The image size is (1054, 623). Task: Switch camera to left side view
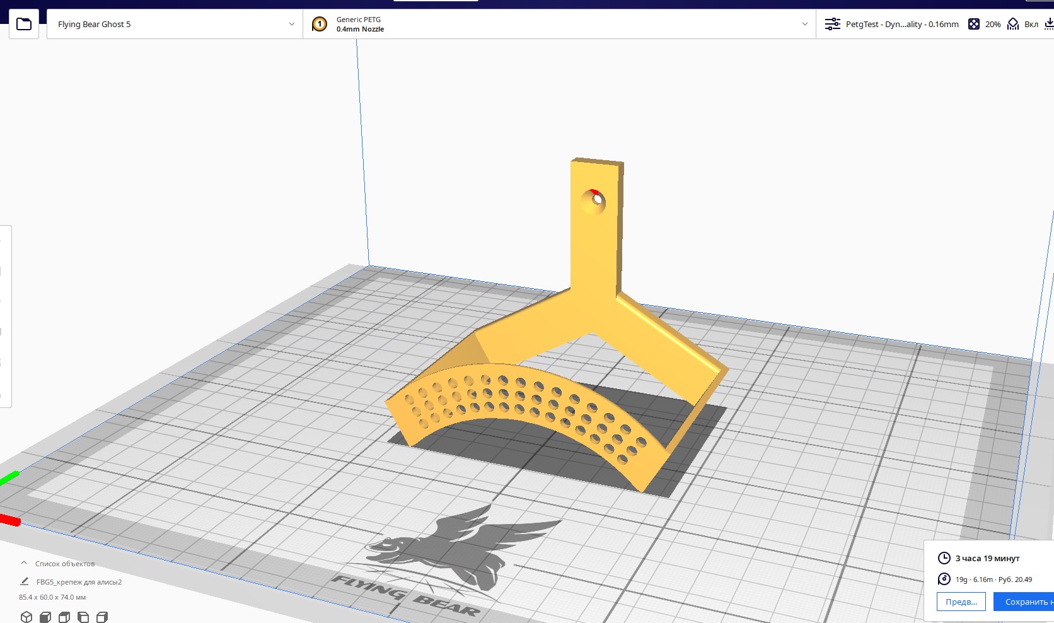coord(83,617)
